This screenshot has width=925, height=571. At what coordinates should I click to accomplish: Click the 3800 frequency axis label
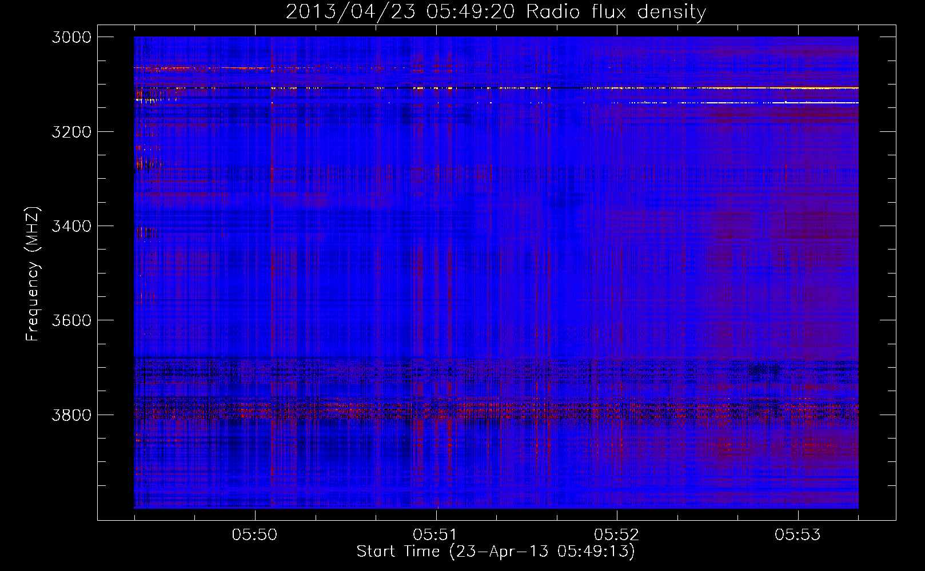click(71, 415)
